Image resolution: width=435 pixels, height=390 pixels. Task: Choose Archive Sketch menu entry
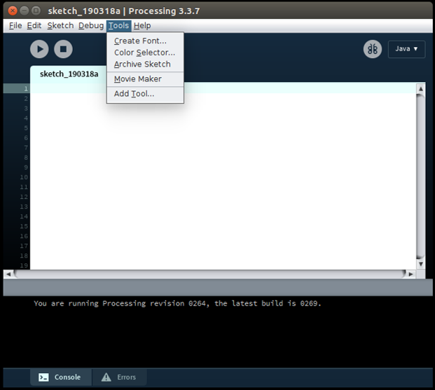[142, 64]
